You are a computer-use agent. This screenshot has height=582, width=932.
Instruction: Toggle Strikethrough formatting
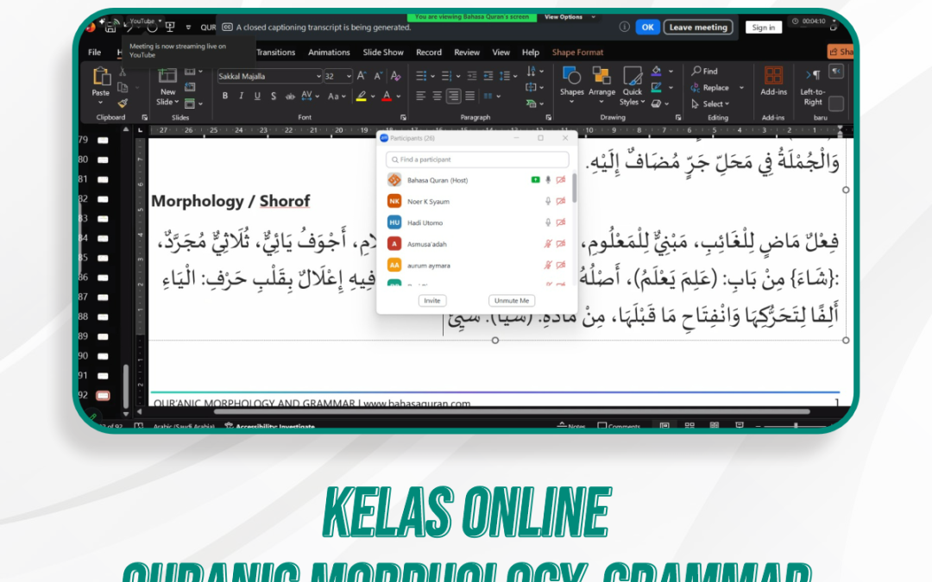click(290, 97)
